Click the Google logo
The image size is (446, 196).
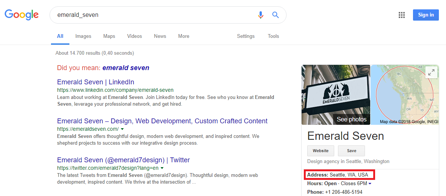tap(22, 15)
